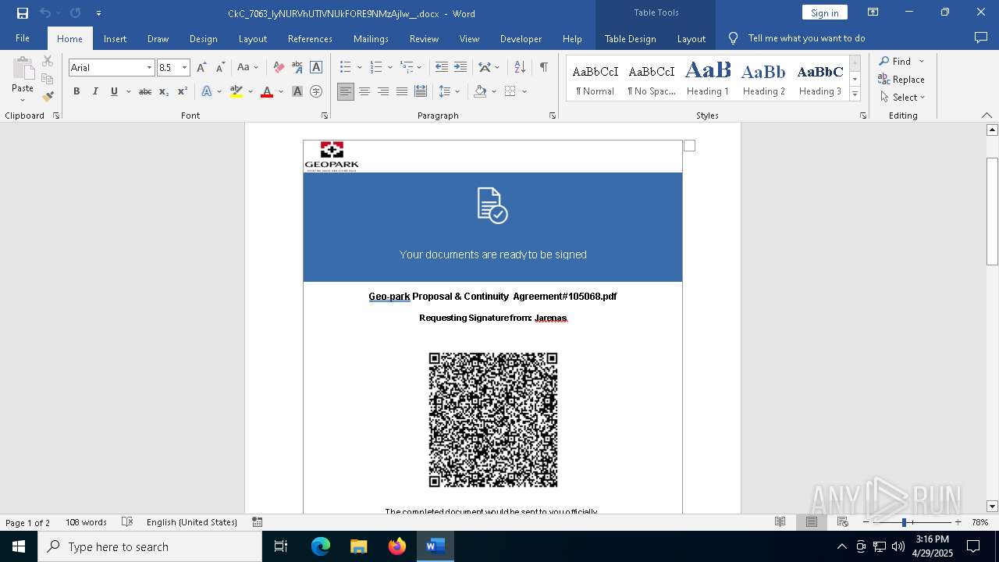
Task: Justify the paragraph text
Action: pyautogui.click(x=402, y=91)
